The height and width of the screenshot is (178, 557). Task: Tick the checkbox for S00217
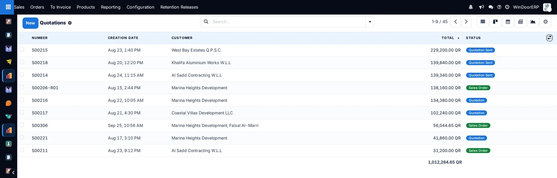(22, 112)
